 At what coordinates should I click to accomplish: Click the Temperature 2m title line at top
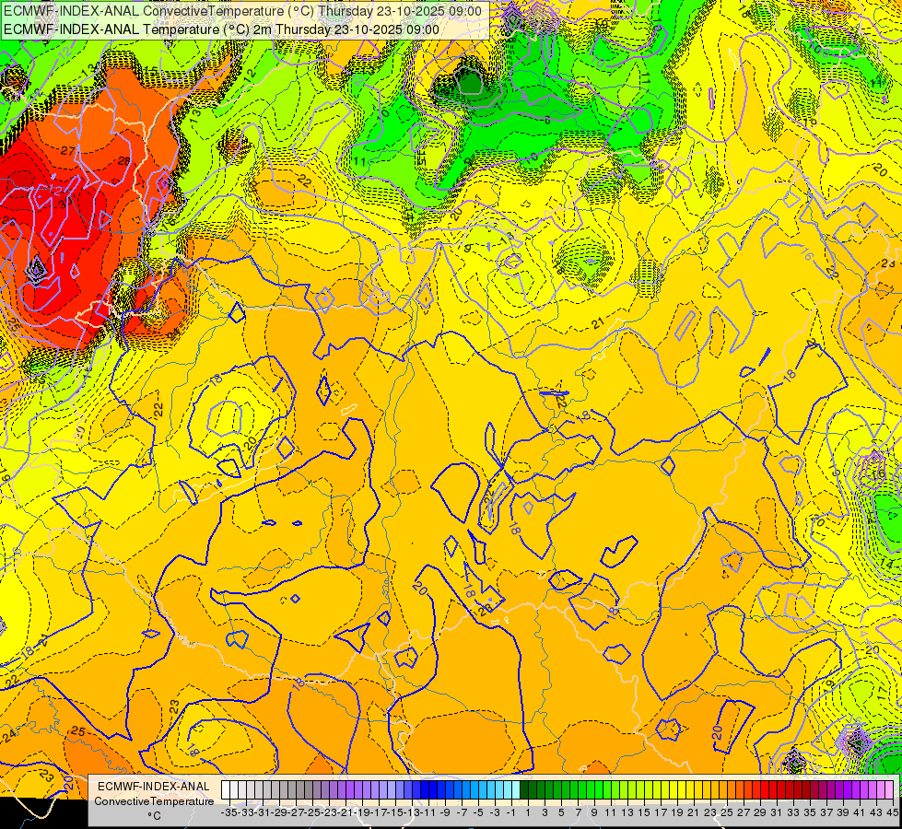[x=221, y=29]
